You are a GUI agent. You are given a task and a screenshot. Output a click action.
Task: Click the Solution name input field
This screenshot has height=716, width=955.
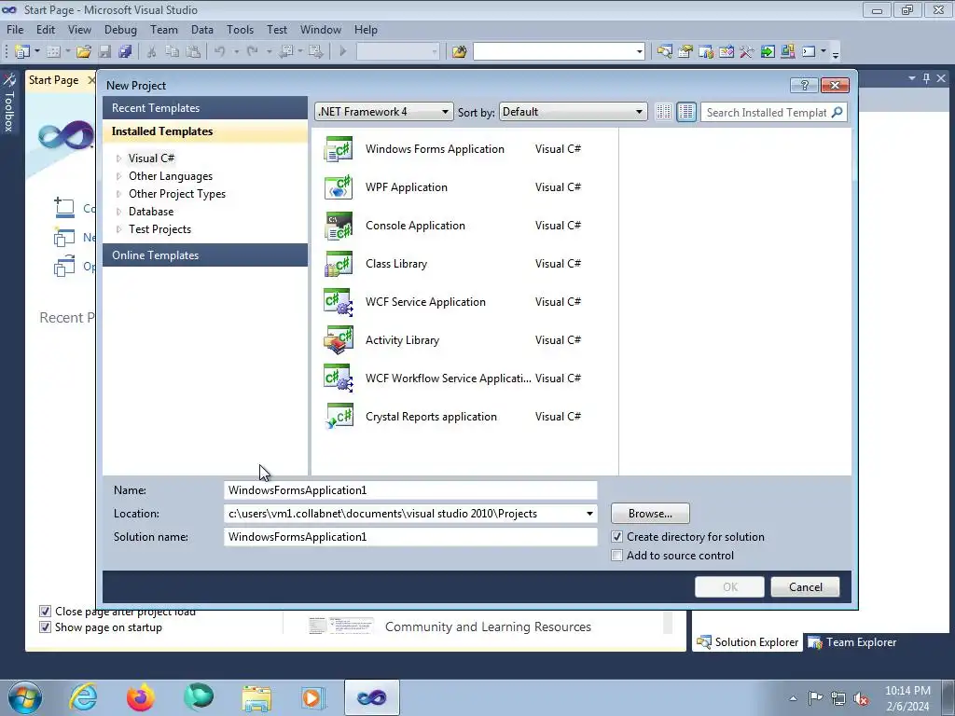tap(410, 537)
